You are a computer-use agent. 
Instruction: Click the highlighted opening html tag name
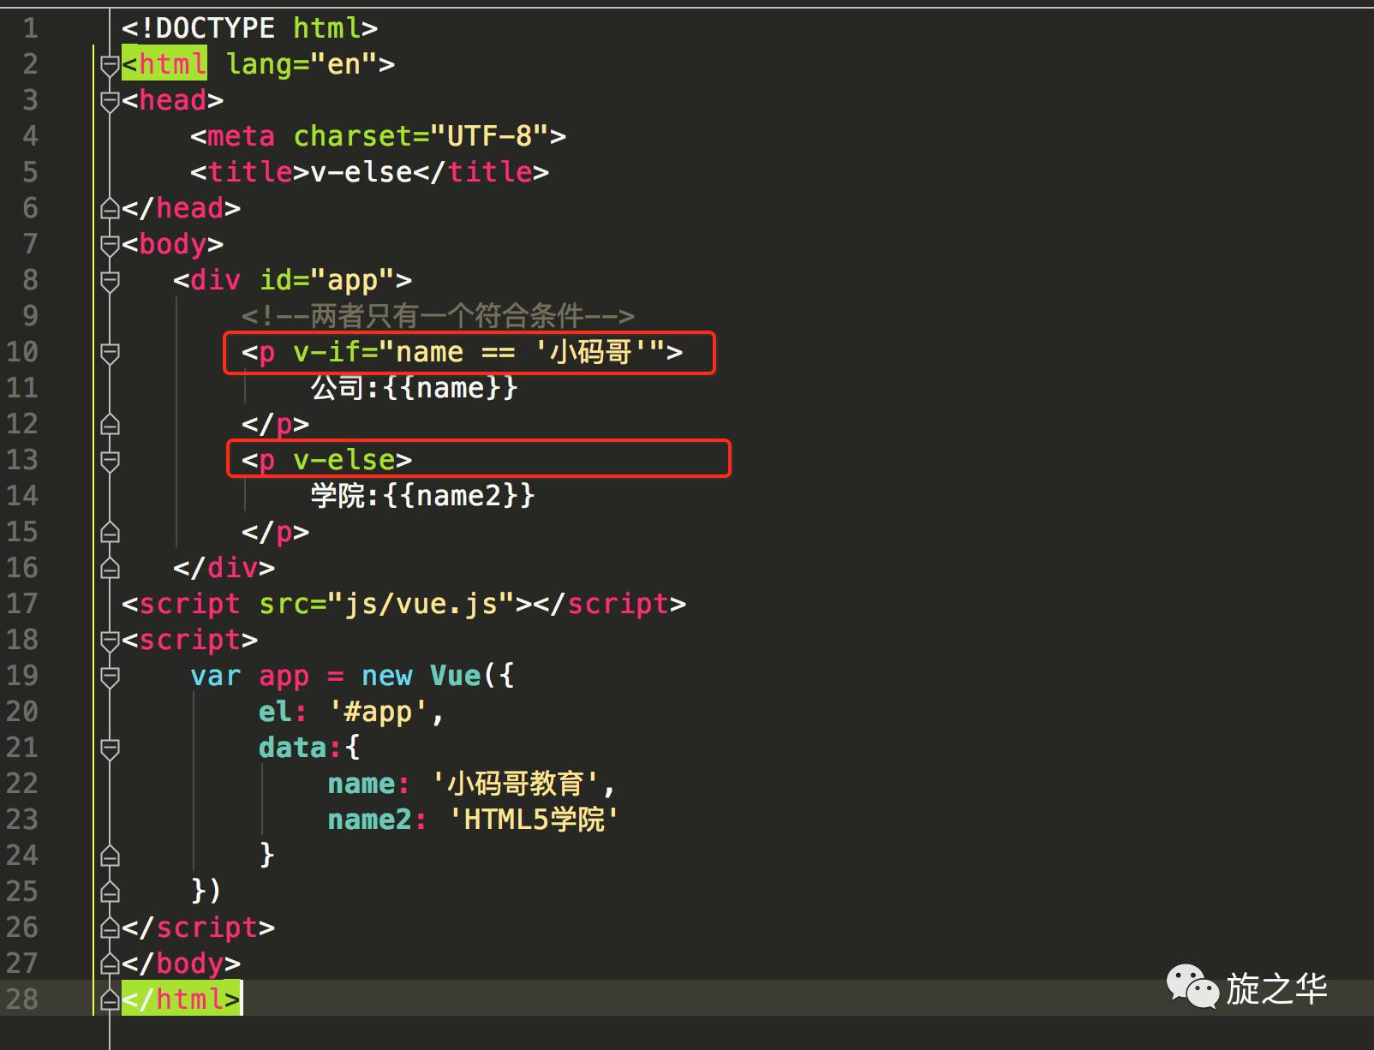click(x=172, y=64)
